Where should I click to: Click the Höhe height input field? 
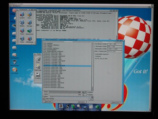point(65,95)
